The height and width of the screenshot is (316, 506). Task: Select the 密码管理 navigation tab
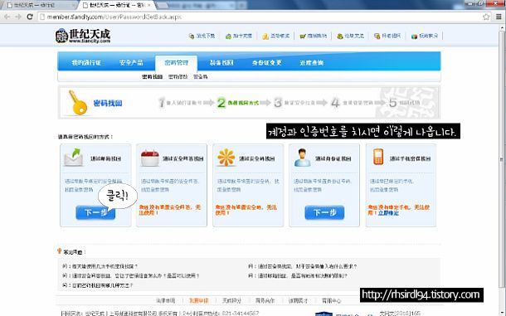coord(176,62)
